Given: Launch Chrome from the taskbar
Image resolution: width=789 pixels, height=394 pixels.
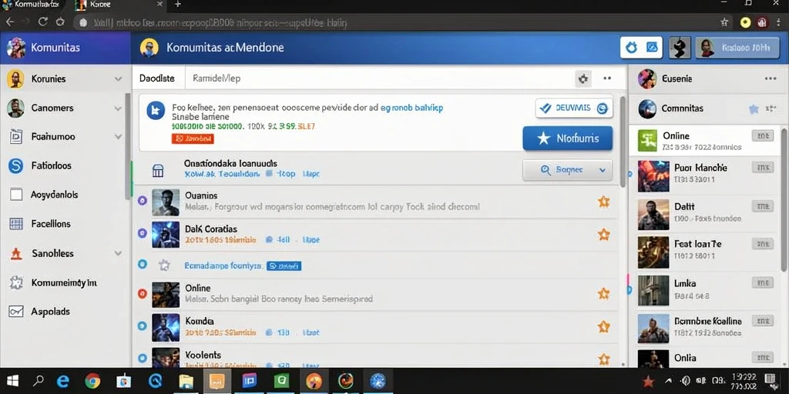Looking at the screenshot, I should coord(92,381).
